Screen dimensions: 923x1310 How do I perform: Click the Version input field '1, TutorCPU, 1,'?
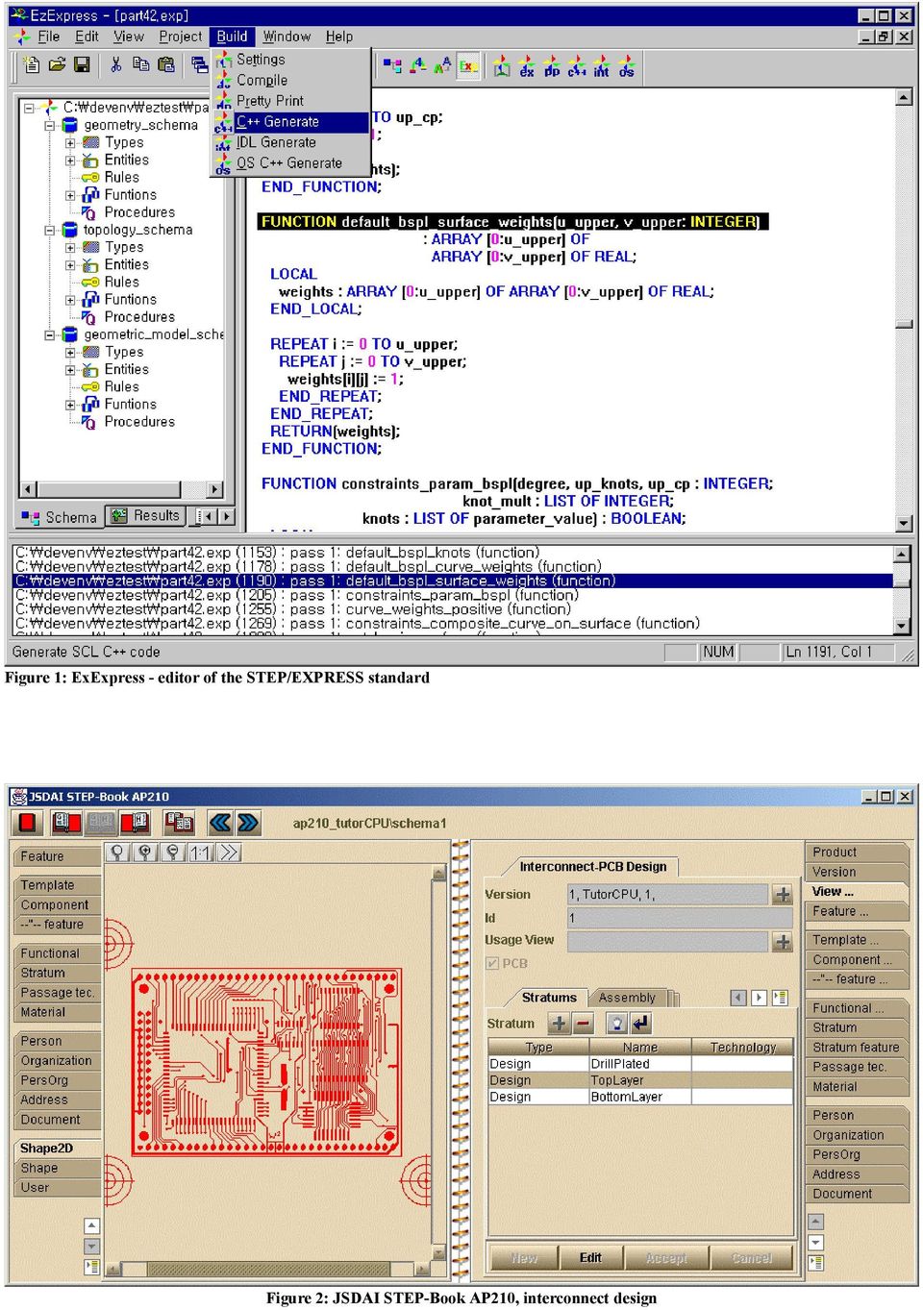(667, 895)
